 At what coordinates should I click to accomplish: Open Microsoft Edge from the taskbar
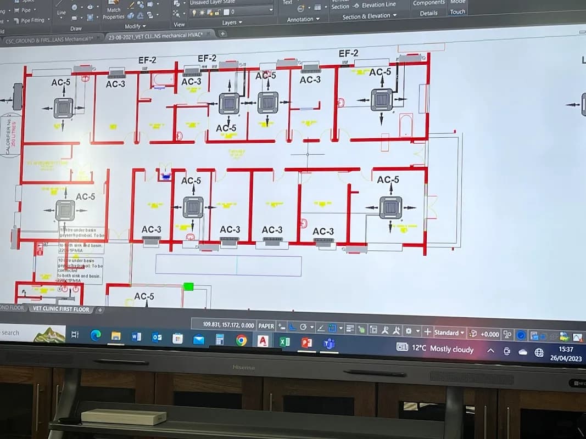96,336
